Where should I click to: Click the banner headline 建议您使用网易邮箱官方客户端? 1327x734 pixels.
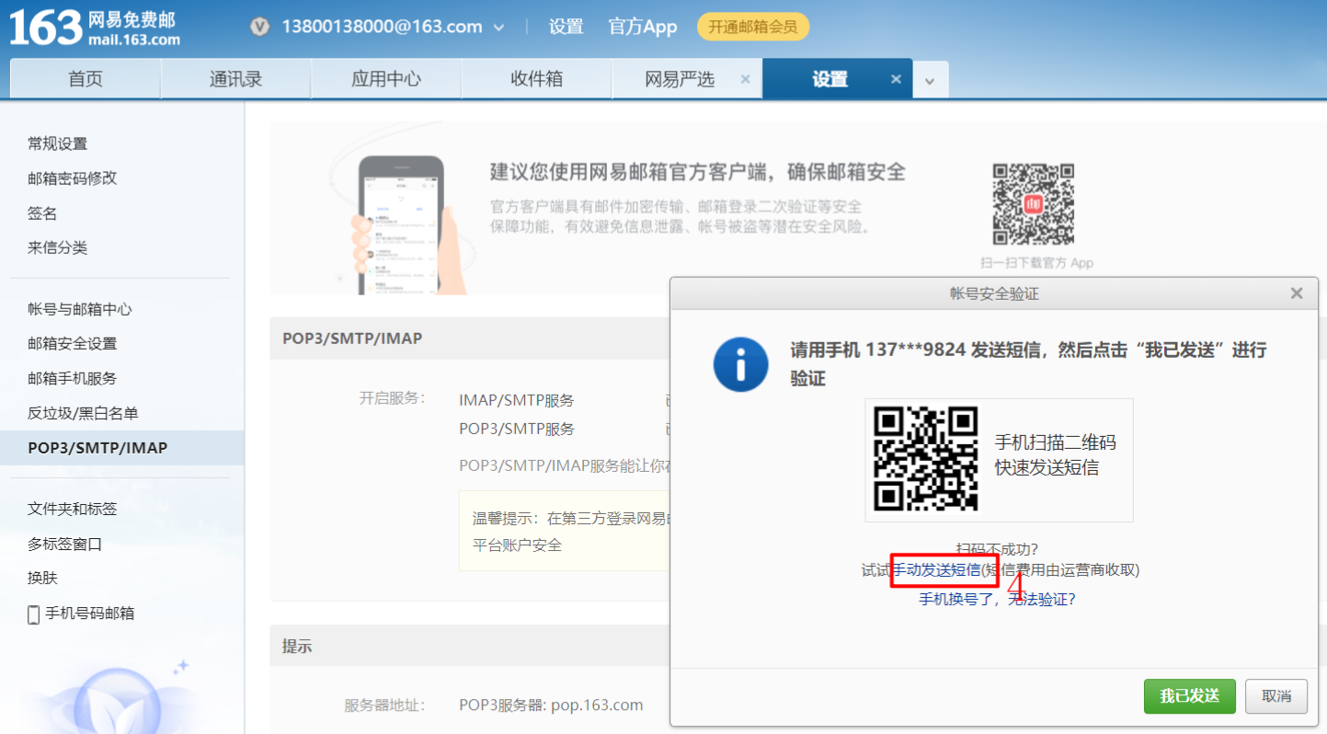coord(698,172)
